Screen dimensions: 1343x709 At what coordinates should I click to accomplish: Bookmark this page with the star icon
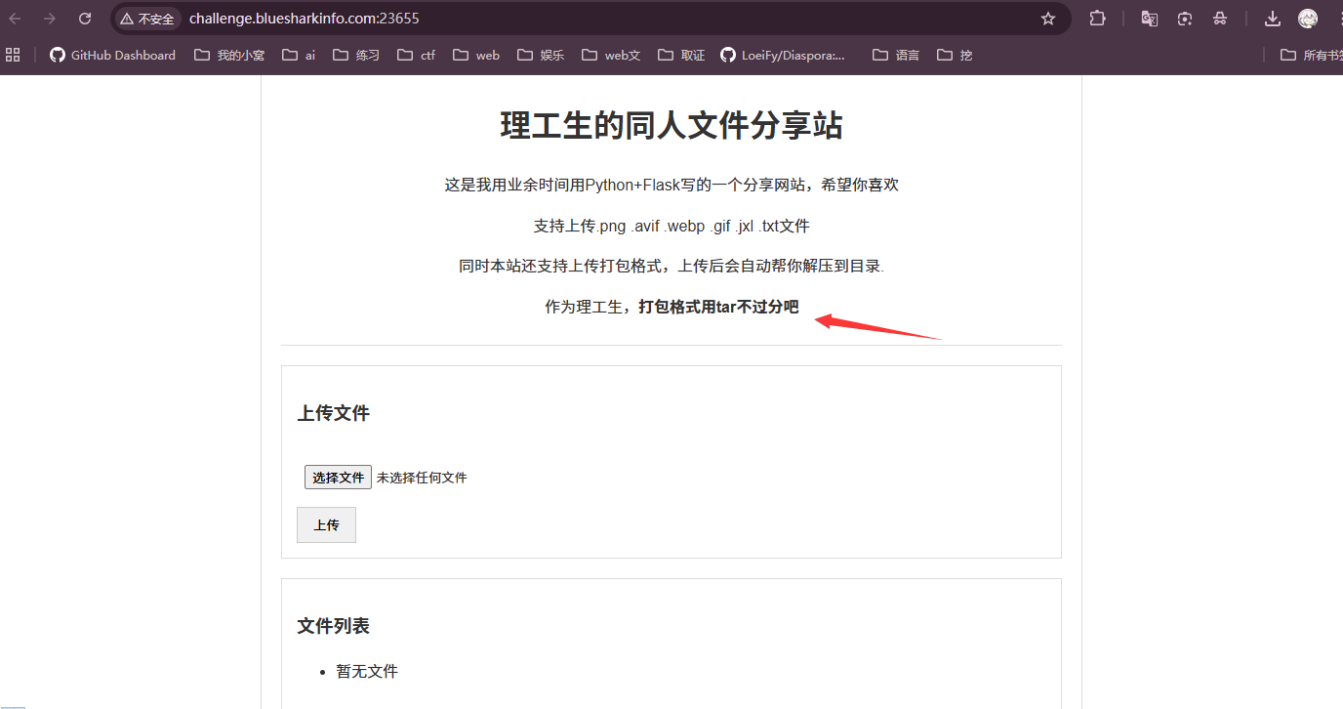point(1048,19)
